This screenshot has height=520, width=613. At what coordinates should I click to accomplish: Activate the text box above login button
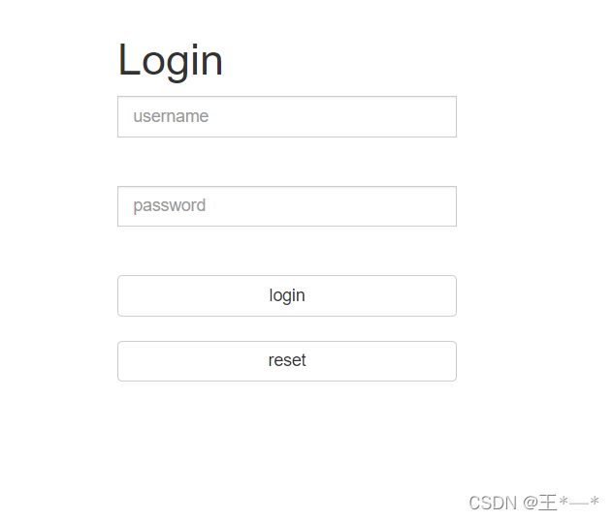click(x=287, y=206)
